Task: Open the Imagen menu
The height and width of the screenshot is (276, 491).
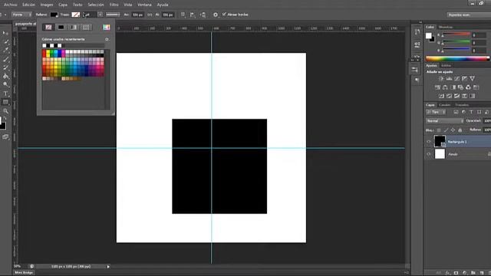Action: click(x=47, y=5)
